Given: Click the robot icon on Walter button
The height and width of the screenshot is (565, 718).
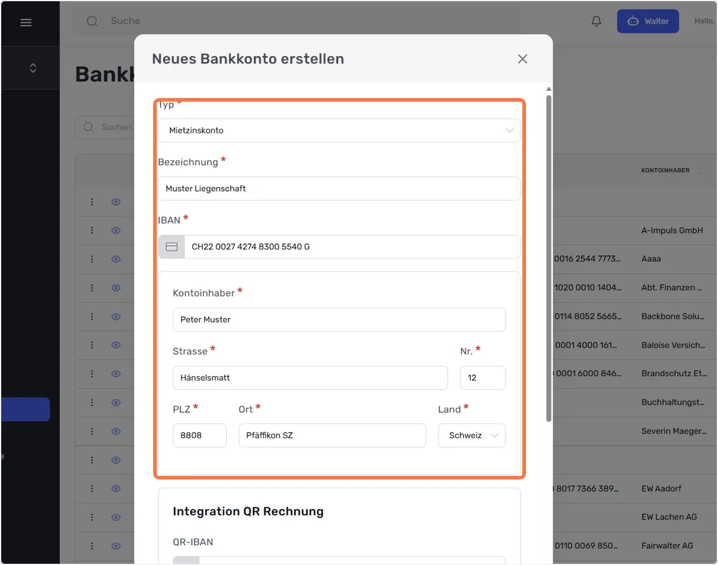Looking at the screenshot, I should tap(633, 21).
